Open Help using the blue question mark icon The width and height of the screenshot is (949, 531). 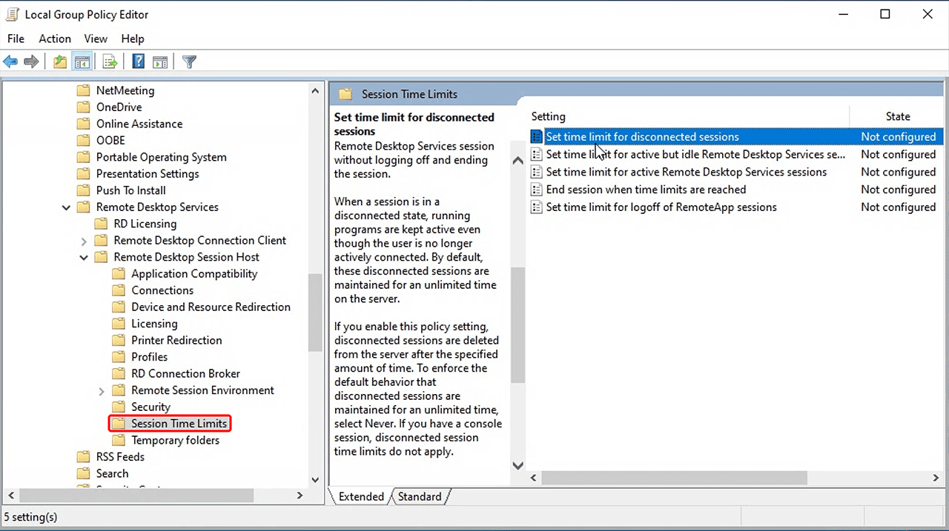tap(138, 61)
